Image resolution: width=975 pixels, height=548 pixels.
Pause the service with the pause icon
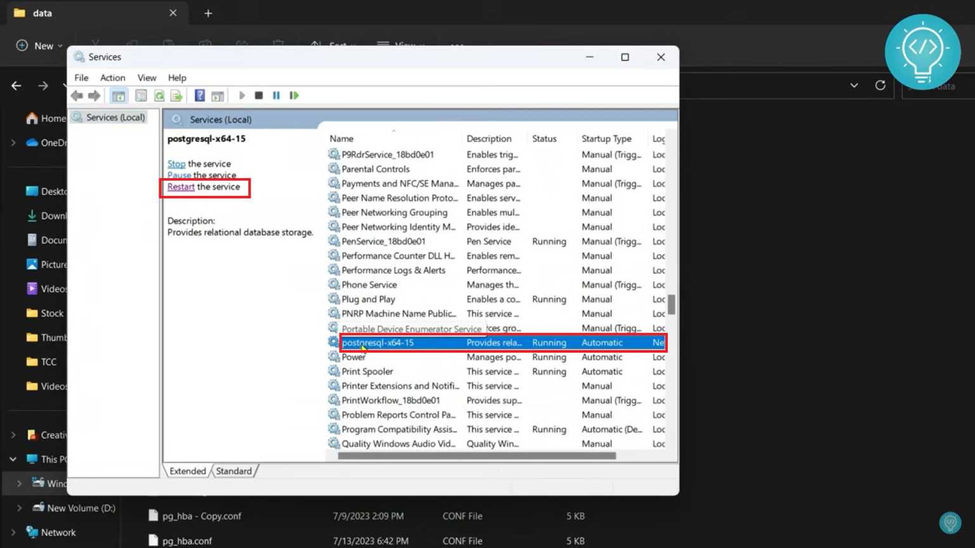(x=276, y=95)
